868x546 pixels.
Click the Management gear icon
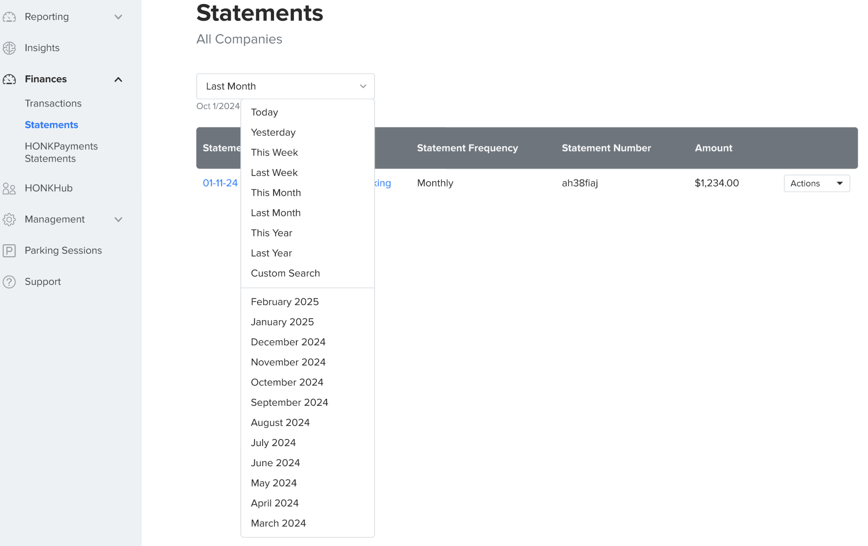coord(9,219)
